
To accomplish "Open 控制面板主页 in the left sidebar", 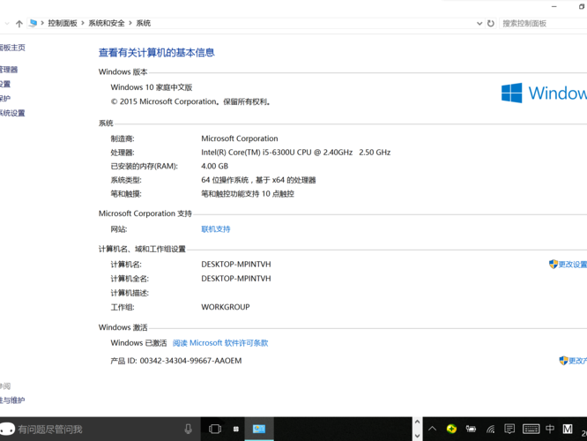I will (12, 48).
